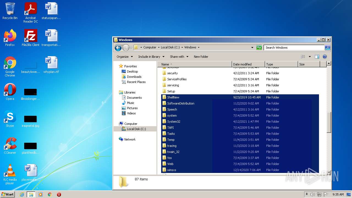Click the search magnifier icon
This screenshot has height=198, width=352.
[327, 48]
